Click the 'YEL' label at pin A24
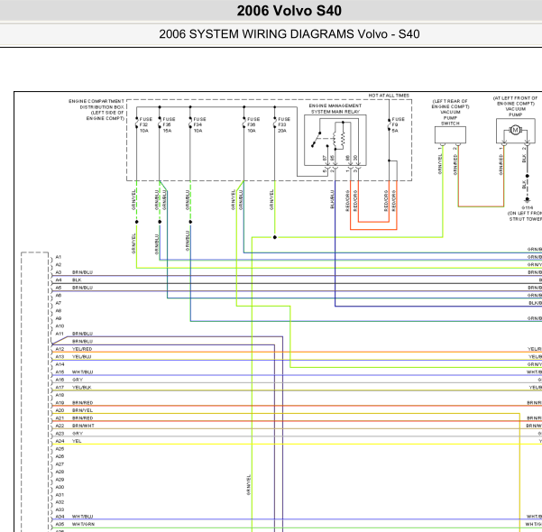542x532 pixels. click(77, 441)
